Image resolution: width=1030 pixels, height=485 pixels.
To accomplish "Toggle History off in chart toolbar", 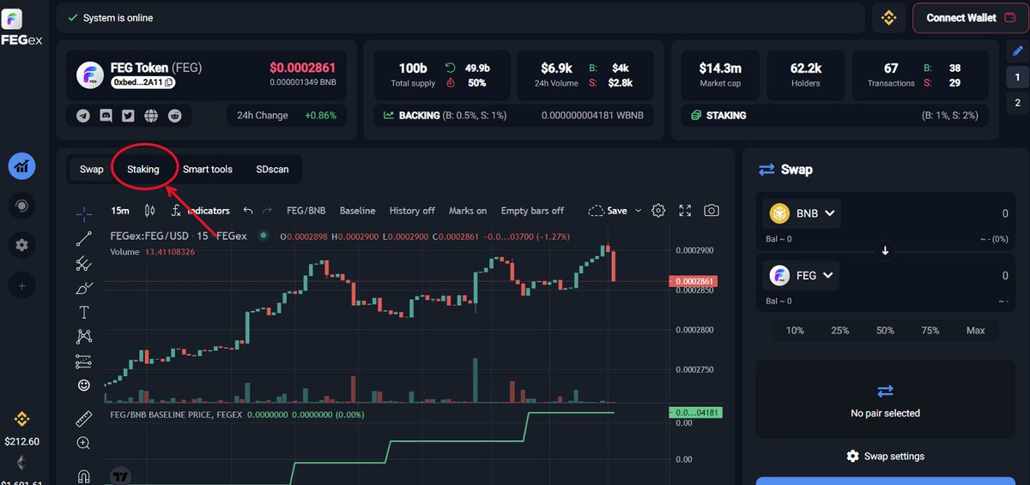I will point(412,211).
